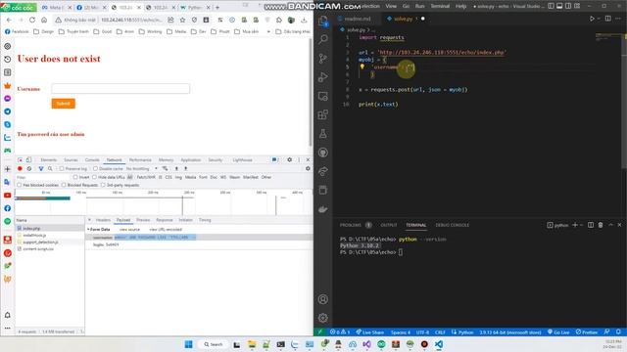Viewport: 627px width, 352px height.
Task: Check Has blocked cookies checkbox
Action: click(x=20, y=185)
